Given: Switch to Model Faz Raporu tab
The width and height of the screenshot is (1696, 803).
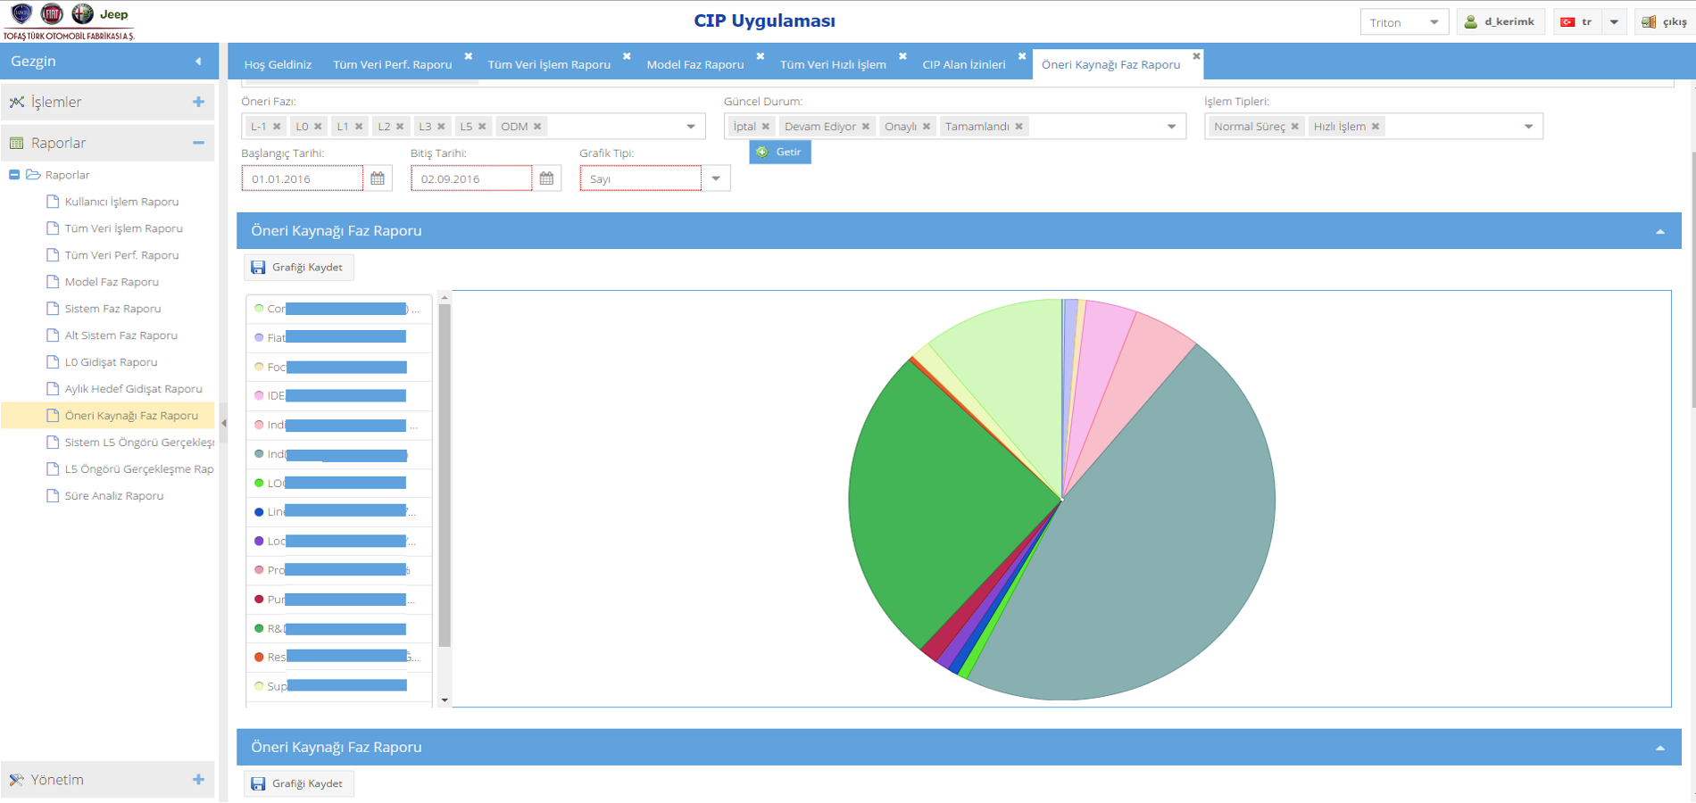Looking at the screenshot, I should pos(694,64).
